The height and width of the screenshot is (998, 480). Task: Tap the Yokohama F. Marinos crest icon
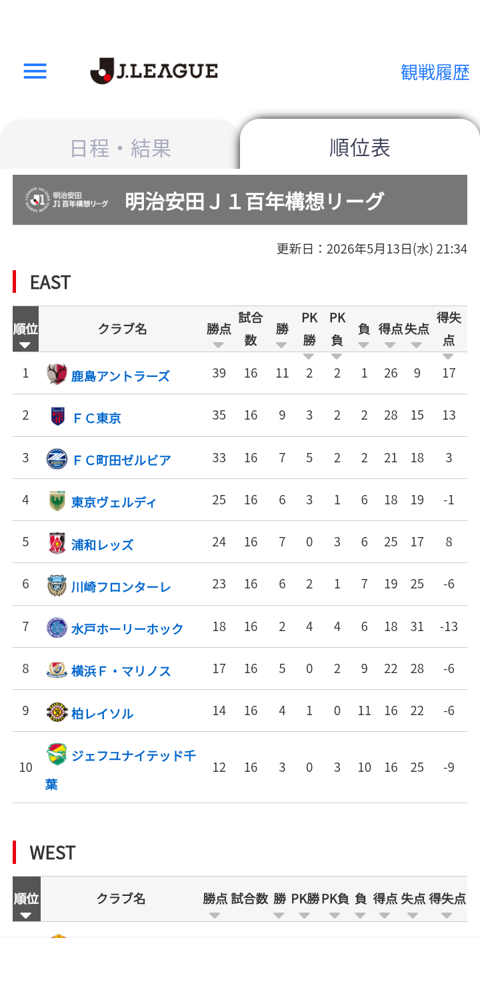pos(57,670)
